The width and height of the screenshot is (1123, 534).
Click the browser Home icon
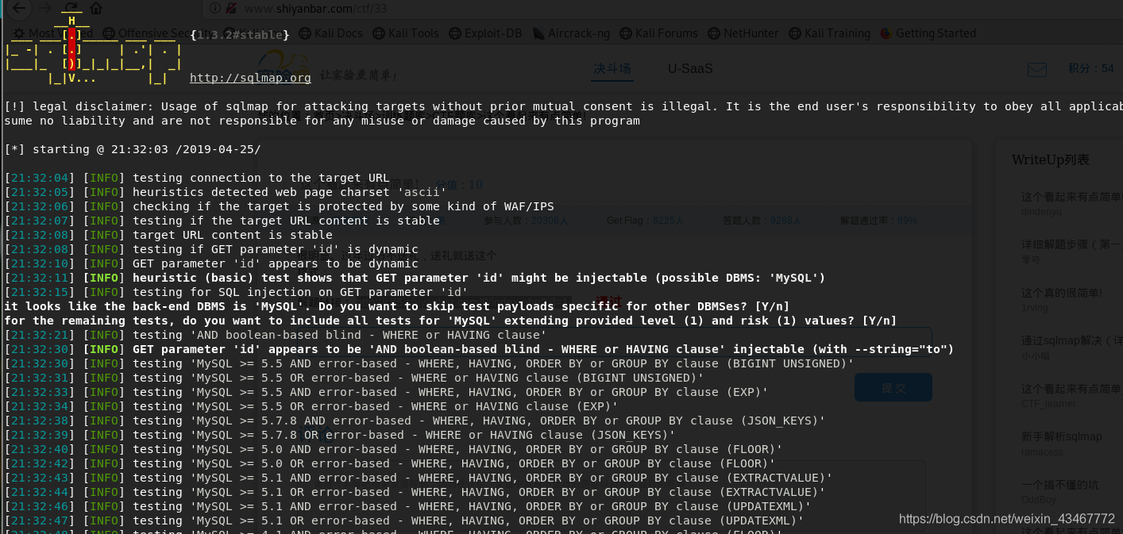96,9
